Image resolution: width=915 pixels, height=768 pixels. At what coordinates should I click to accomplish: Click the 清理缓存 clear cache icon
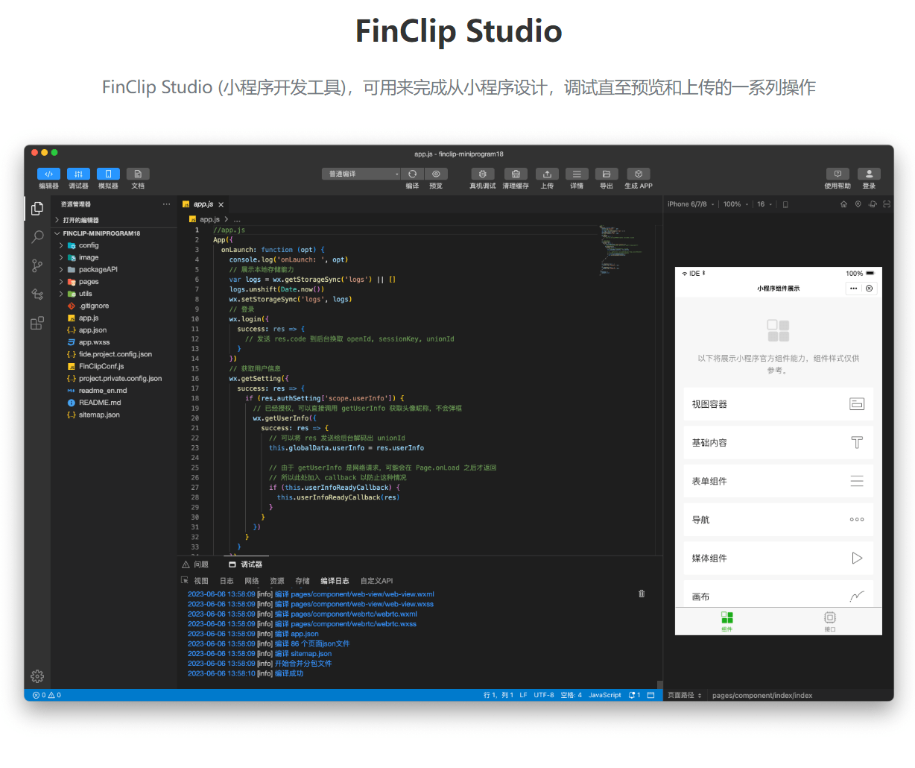(516, 174)
